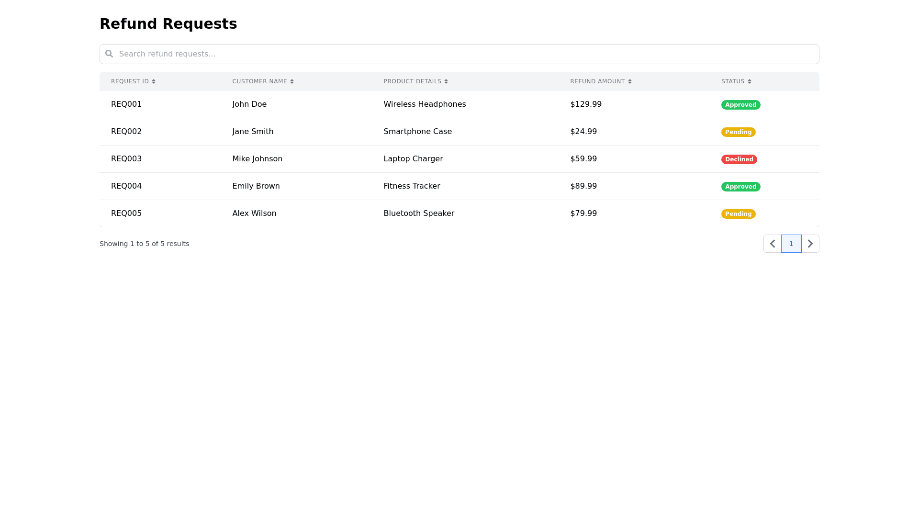Select page 1 in pagination

click(791, 244)
